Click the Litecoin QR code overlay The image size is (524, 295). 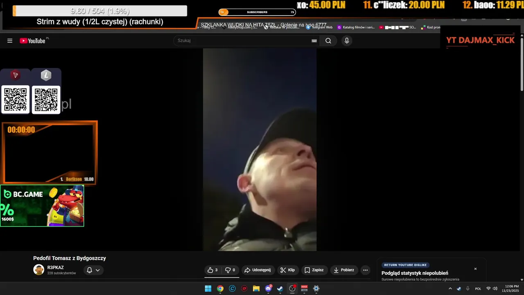coord(46,99)
